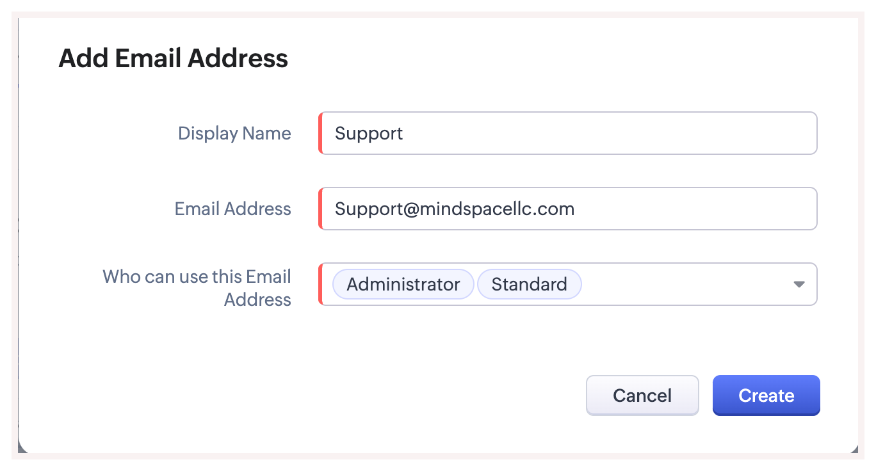Click empty space in the Display Name field

coord(608,133)
